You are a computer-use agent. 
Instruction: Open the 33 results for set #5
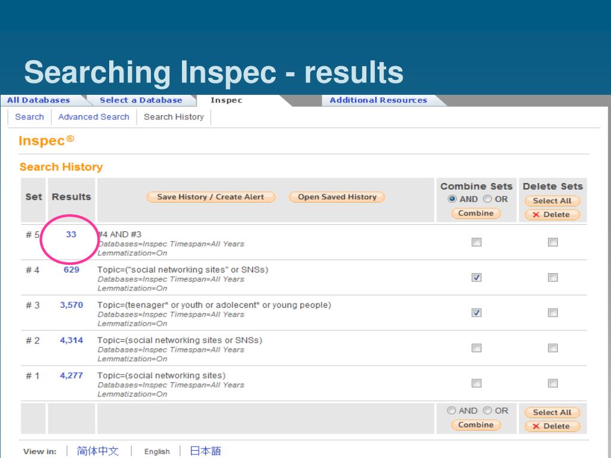(x=71, y=234)
